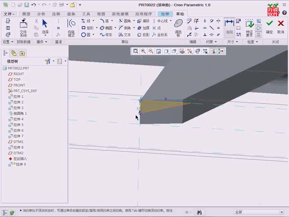Viewport: 289px width, 217px height.
Task: Open Feature Requirements (特征要求)
Action: [249, 28]
